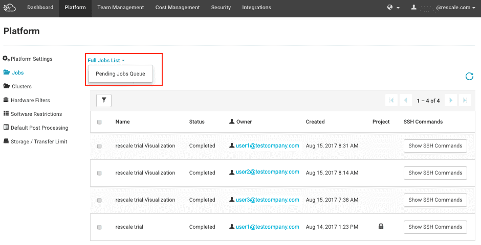Choose Pending Jobs Queue from the menu
This screenshot has height=245, width=481.
click(120, 73)
